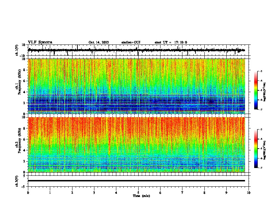Click the time axis tick label '3'

[94, 193]
